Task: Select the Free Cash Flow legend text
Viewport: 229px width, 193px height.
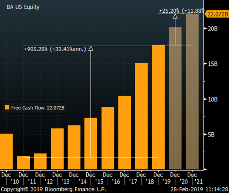Action: point(38,108)
